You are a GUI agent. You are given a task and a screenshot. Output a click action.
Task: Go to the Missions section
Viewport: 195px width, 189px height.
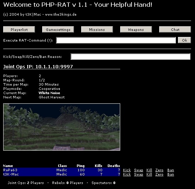pyautogui.click(x=97, y=29)
